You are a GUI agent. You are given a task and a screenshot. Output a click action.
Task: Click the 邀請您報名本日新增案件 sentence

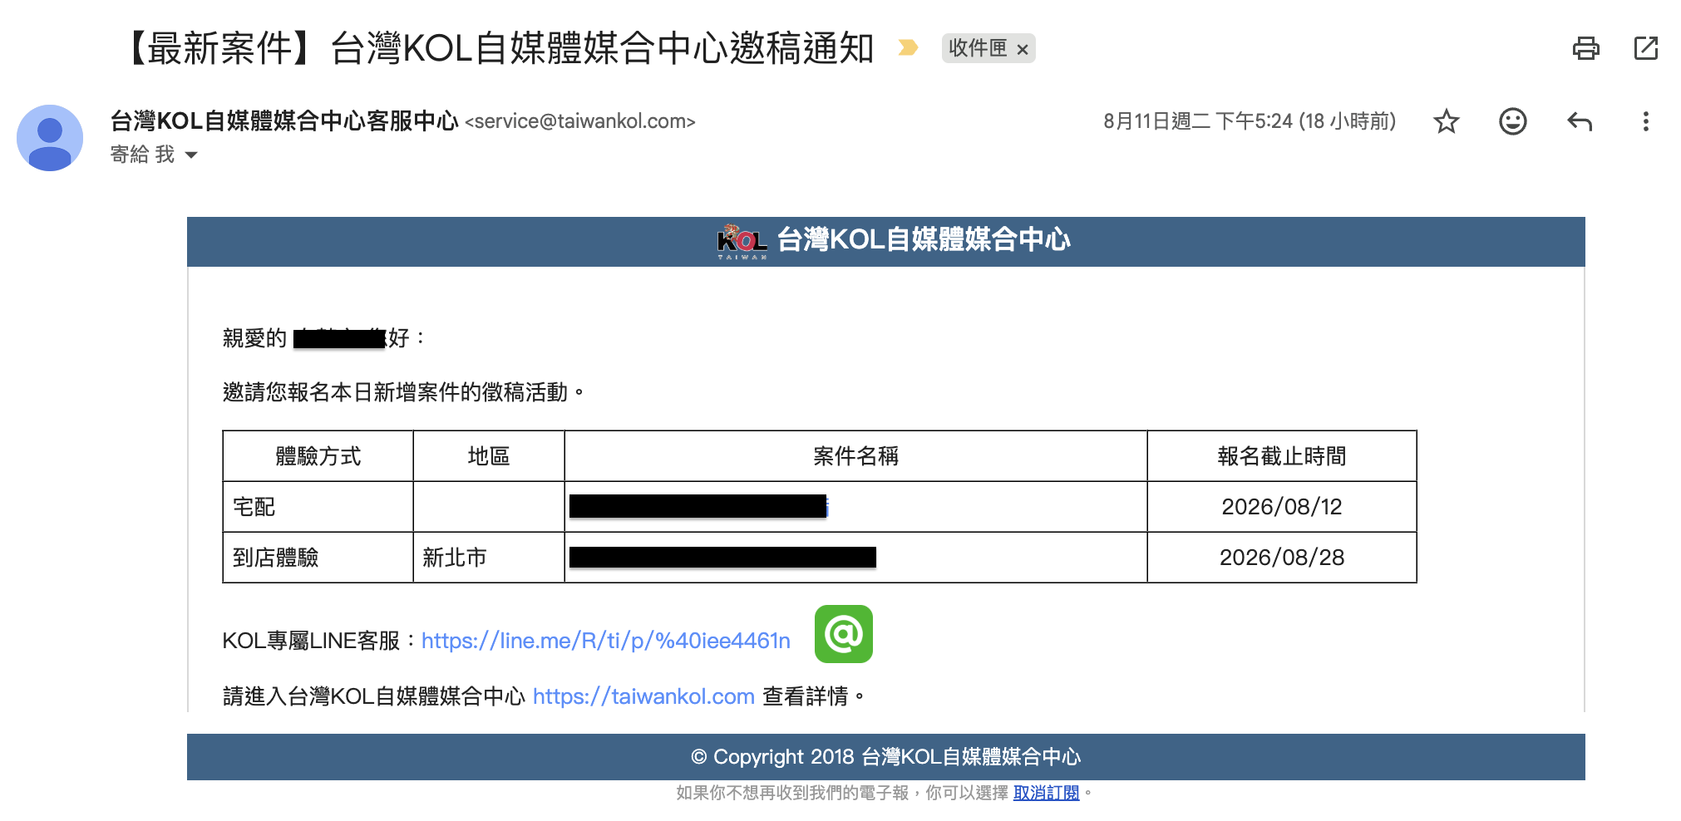[404, 392]
